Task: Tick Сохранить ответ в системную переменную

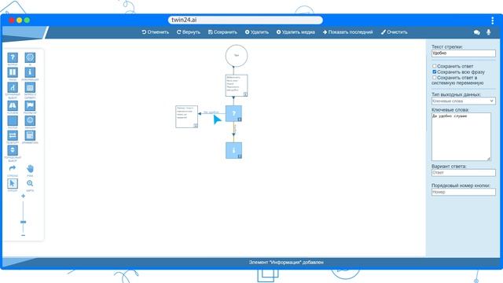Action: (x=434, y=78)
